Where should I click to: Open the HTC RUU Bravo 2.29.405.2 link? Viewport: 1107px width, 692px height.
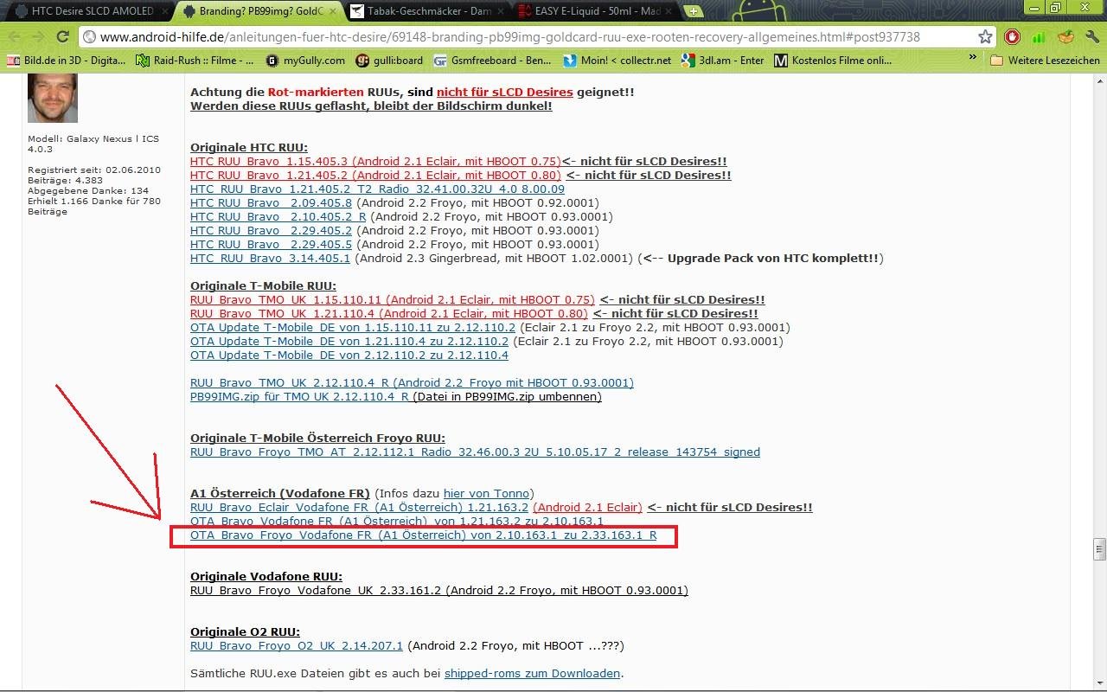272,230
